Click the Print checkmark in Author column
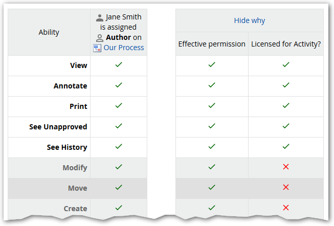Screen dimensions: 334x226 (x=119, y=106)
